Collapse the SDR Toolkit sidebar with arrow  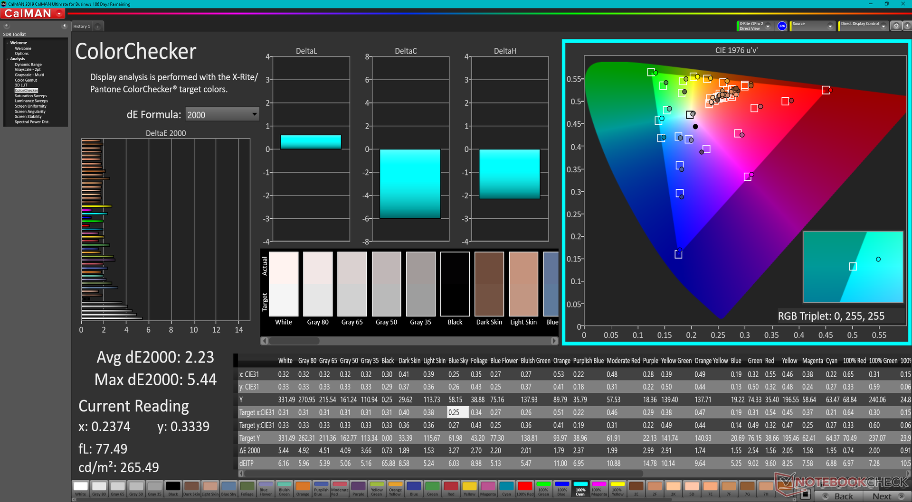pos(64,26)
